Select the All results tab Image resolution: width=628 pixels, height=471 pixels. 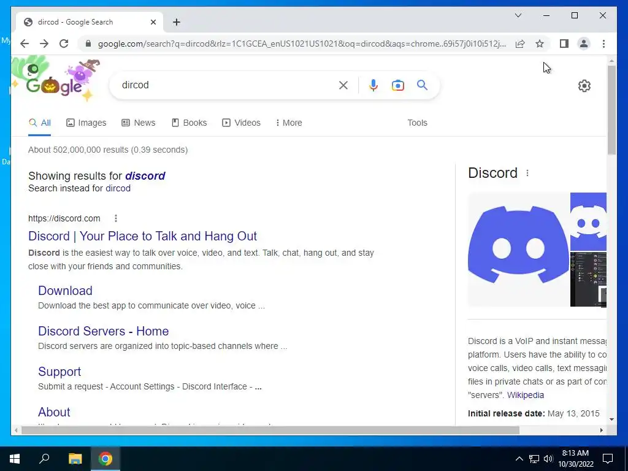[40, 123]
